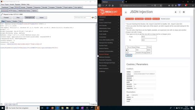Toggle Firefox sidebar view icon
Image resolution: width=195 pixels, height=110 pixels.
click(172, 5)
